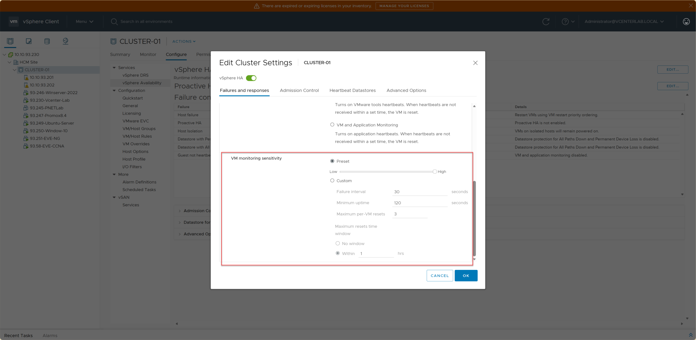
Task: Open VMs and Templates inventory icon
Action: coord(29,41)
